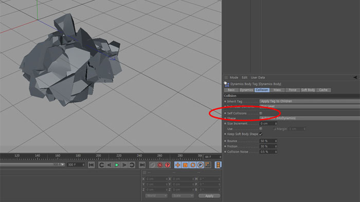The height and width of the screenshot is (202, 360).
Task: Switch to the Soft Body tab
Action: (x=308, y=90)
